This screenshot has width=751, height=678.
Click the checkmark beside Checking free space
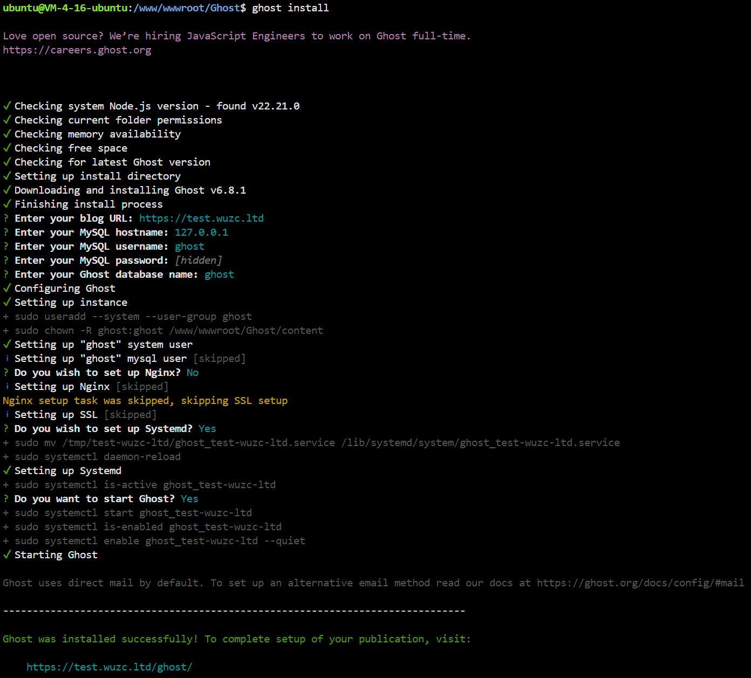(6, 148)
